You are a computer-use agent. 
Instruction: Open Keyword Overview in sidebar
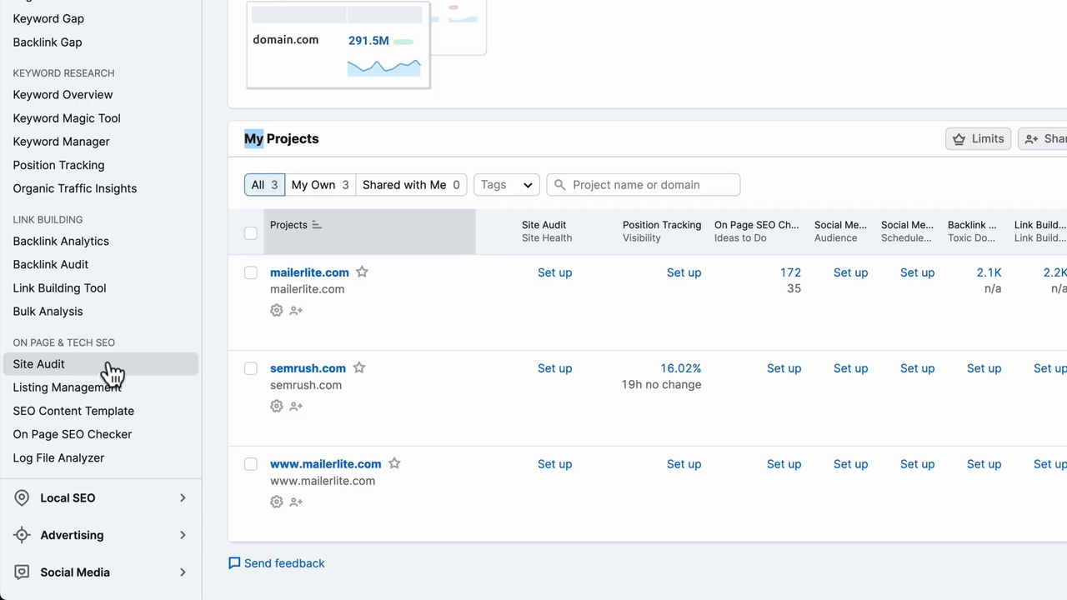63,95
